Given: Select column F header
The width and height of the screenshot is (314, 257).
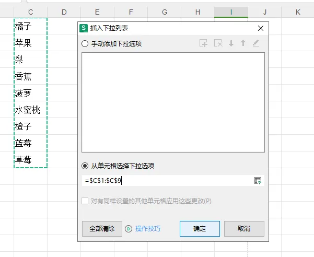Looking at the screenshot, I should pos(131,12).
